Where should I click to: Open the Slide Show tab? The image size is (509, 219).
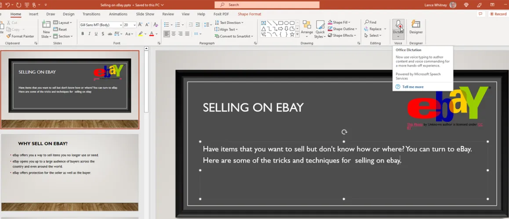point(145,14)
